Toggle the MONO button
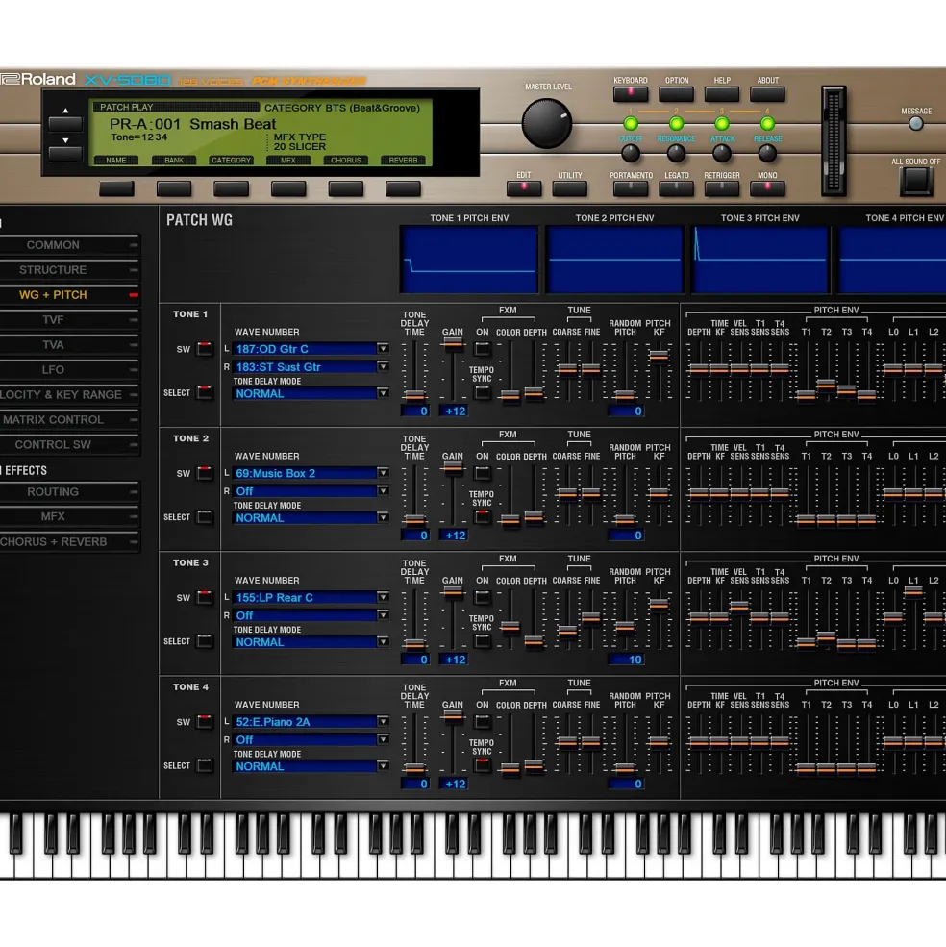 tap(767, 189)
